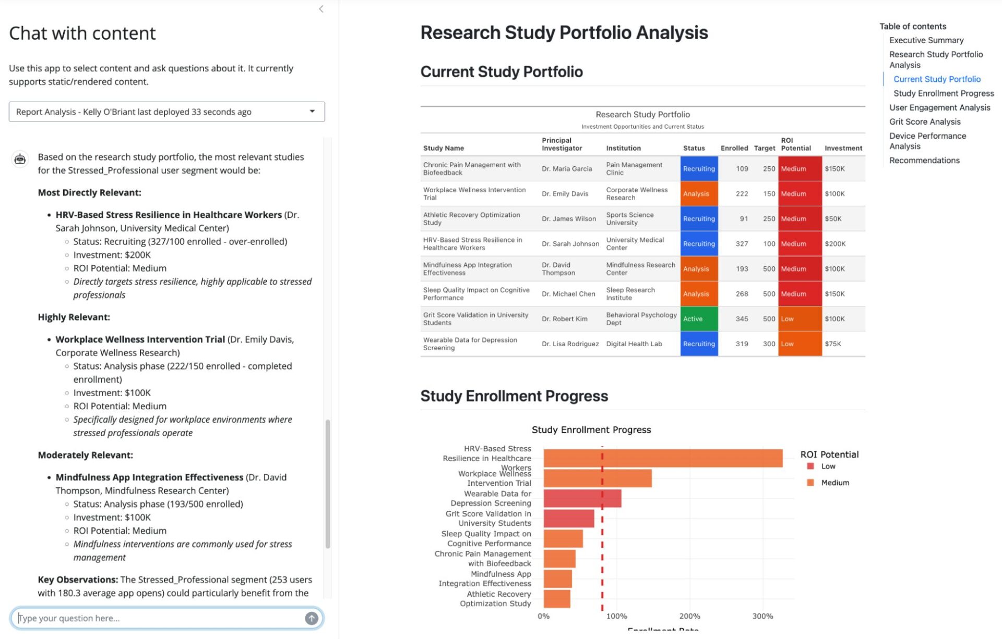The width and height of the screenshot is (1002, 639).
Task: Jump to User Engagement Analysis section
Action: (939, 107)
